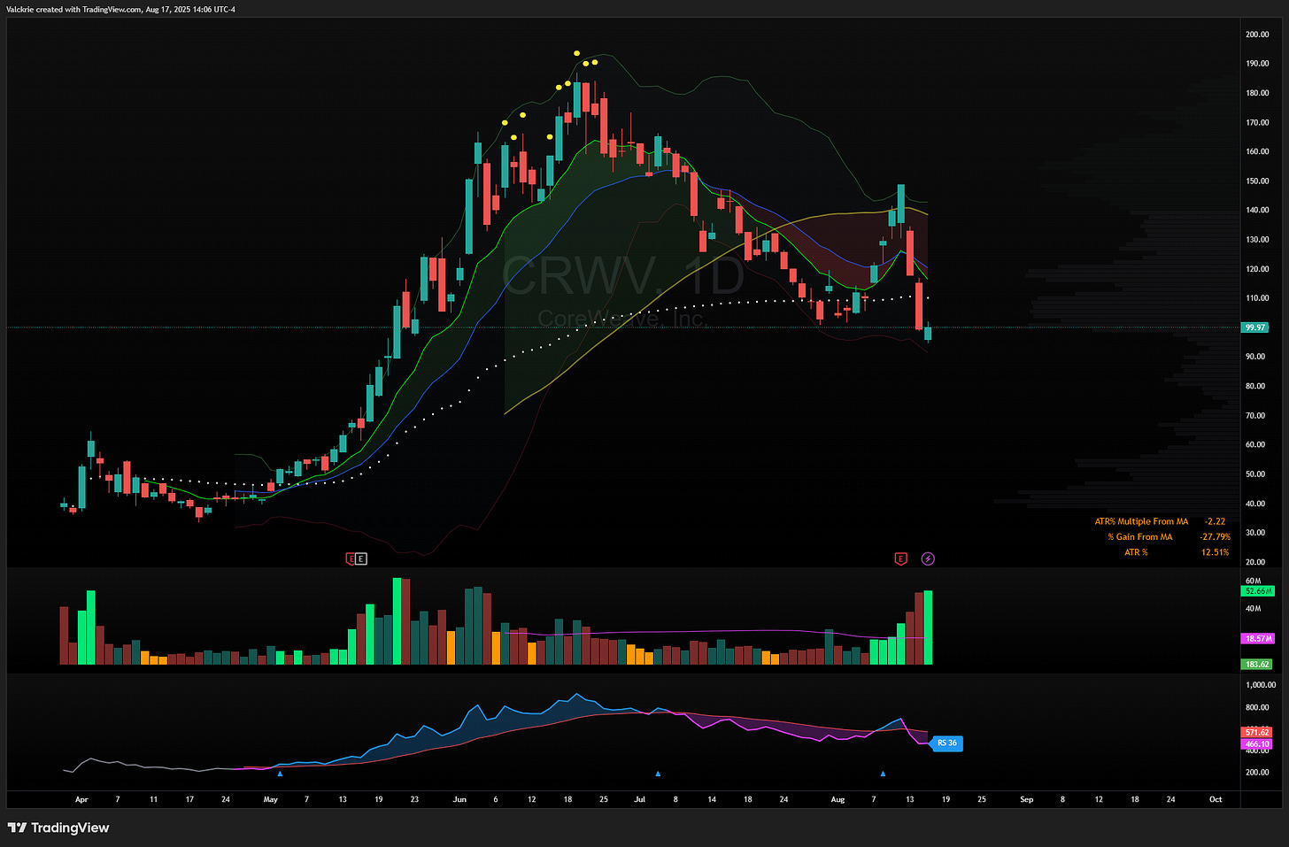Click the 20.00 price scale label

click(x=1255, y=562)
